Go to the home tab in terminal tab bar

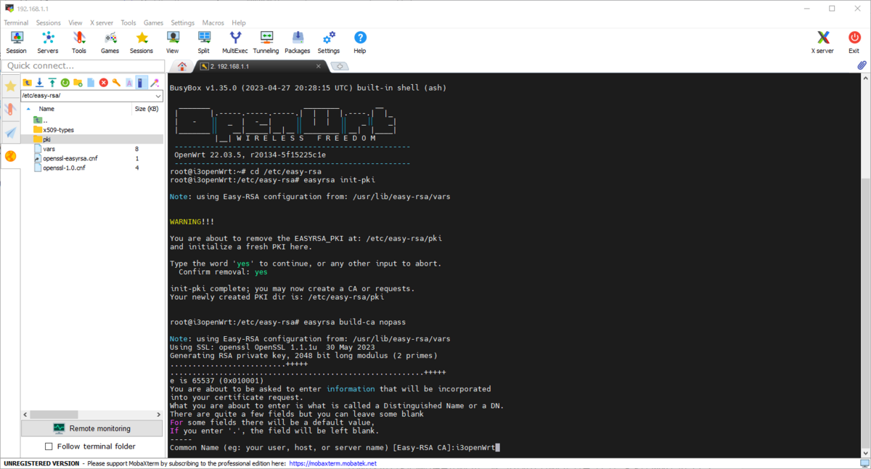[x=182, y=66]
